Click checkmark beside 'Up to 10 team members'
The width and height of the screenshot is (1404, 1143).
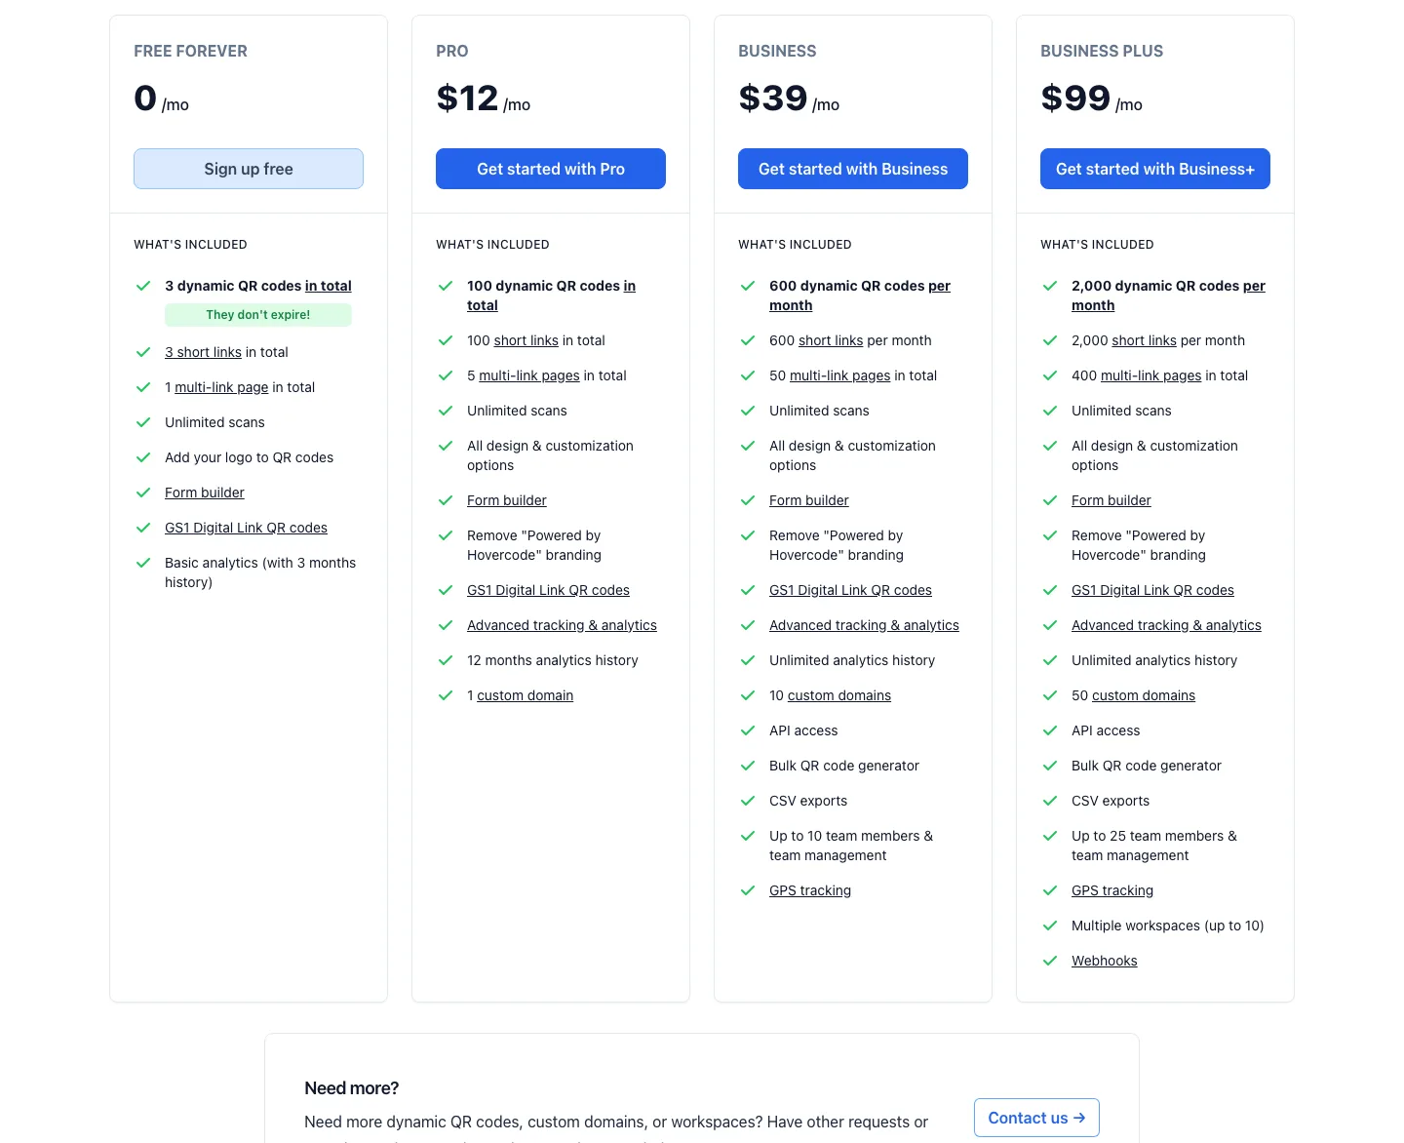point(748,836)
